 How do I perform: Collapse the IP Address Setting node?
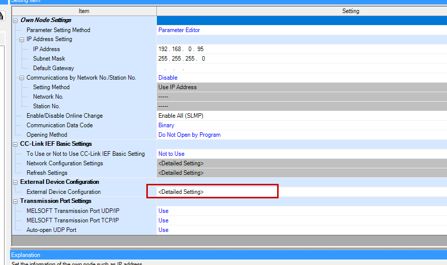22,40
